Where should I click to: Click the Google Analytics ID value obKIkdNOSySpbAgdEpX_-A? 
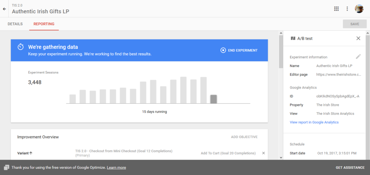point(338,96)
